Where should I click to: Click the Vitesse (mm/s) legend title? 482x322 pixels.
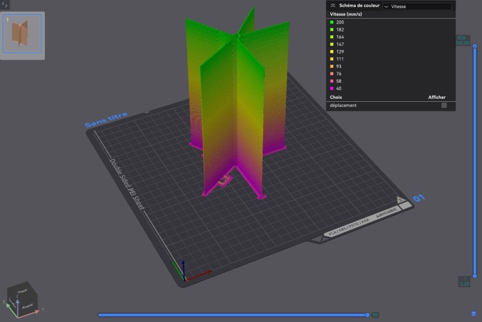(346, 14)
